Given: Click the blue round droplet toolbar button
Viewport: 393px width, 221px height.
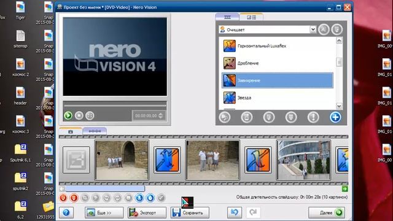Looking at the screenshot, I should (x=150, y=198).
